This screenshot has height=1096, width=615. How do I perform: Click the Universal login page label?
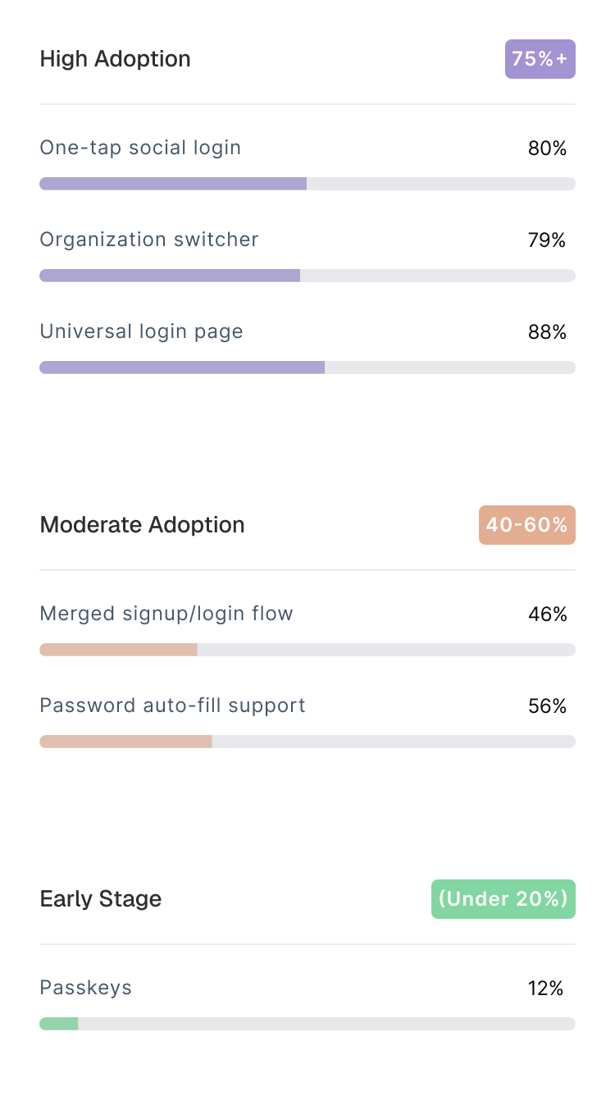pyautogui.click(x=141, y=331)
